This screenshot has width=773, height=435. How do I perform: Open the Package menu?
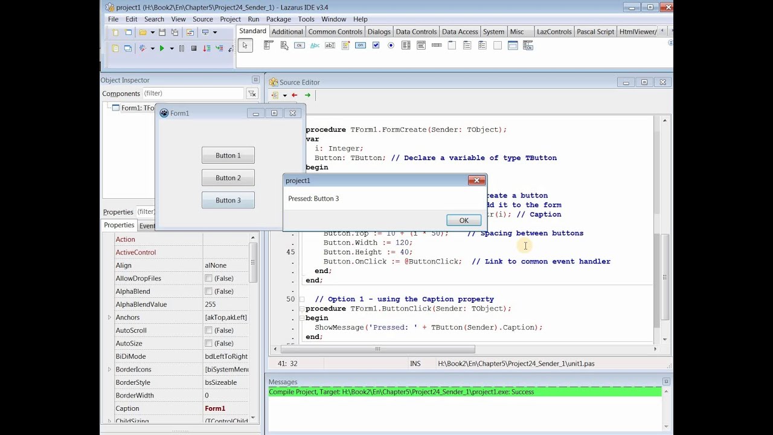pyautogui.click(x=278, y=19)
